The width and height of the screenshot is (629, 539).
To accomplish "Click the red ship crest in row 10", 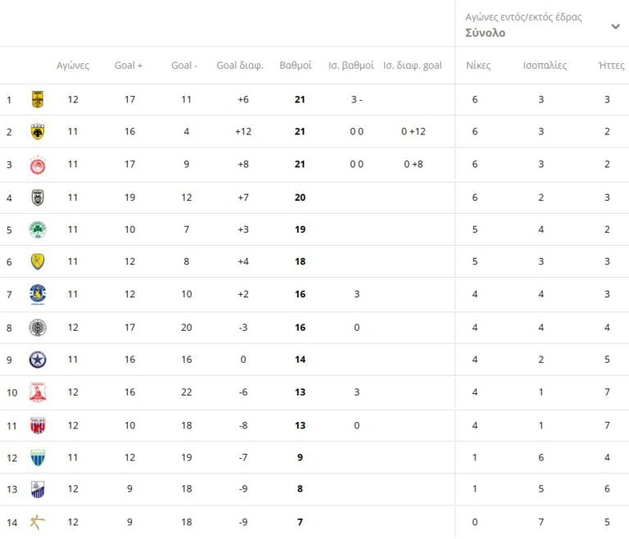I will pyautogui.click(x=37, y=392).
